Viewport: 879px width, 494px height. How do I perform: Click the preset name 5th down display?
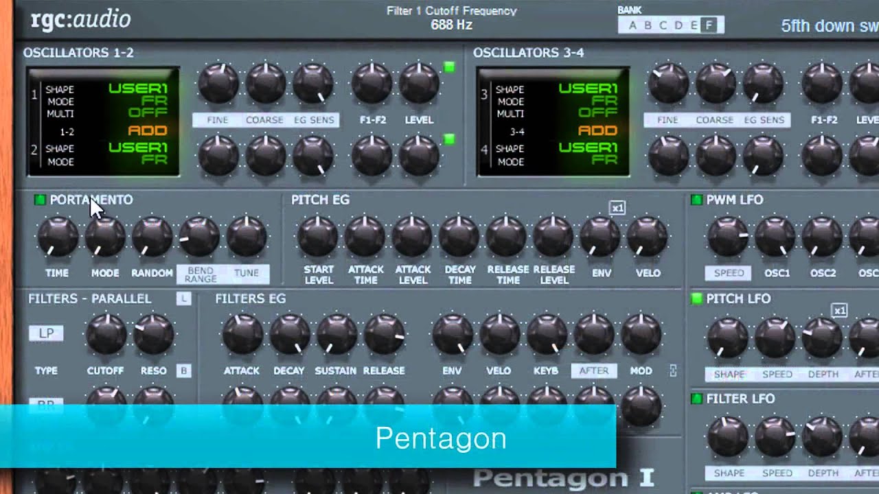coord(830,26)
